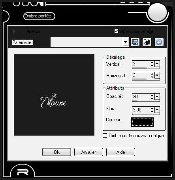Click the OK button

tap(56, 152)
